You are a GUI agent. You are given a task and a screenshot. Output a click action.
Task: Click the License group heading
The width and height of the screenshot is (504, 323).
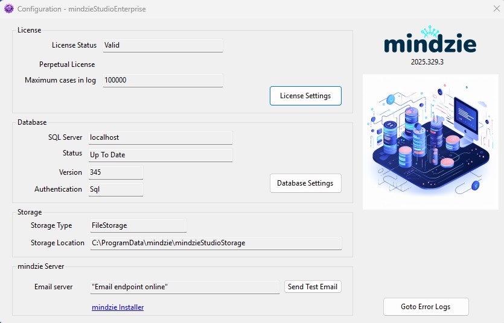(x=29, y=30)
